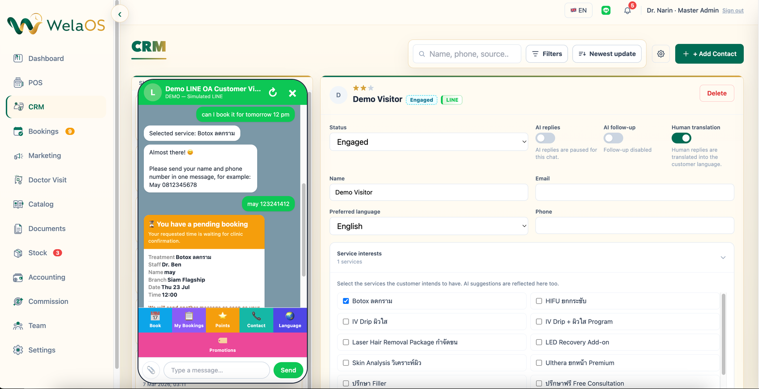Check the IV Drip ผิวใส checkbox
Image resolution: width=759 pixels, height=389 pixels.
346,322
